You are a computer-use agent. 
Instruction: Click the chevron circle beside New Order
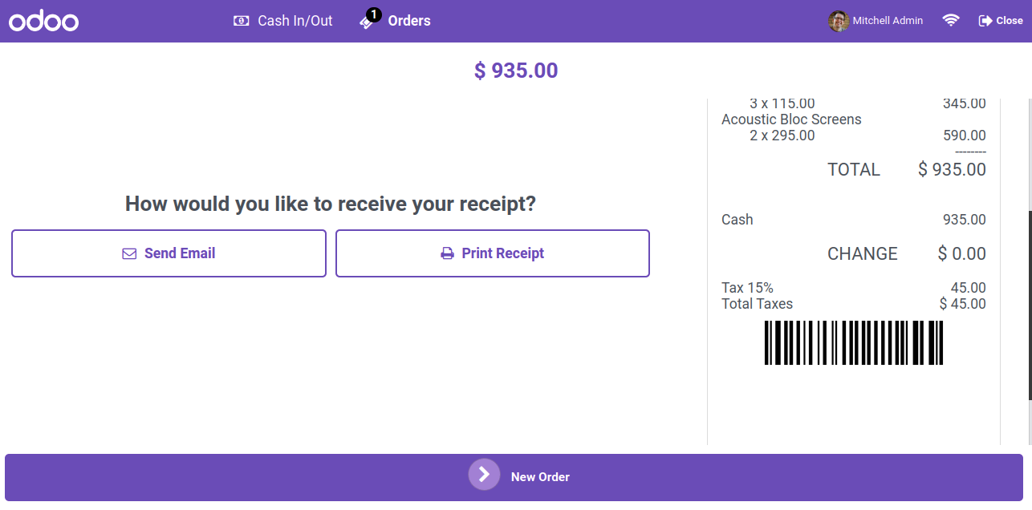point(484,474)
